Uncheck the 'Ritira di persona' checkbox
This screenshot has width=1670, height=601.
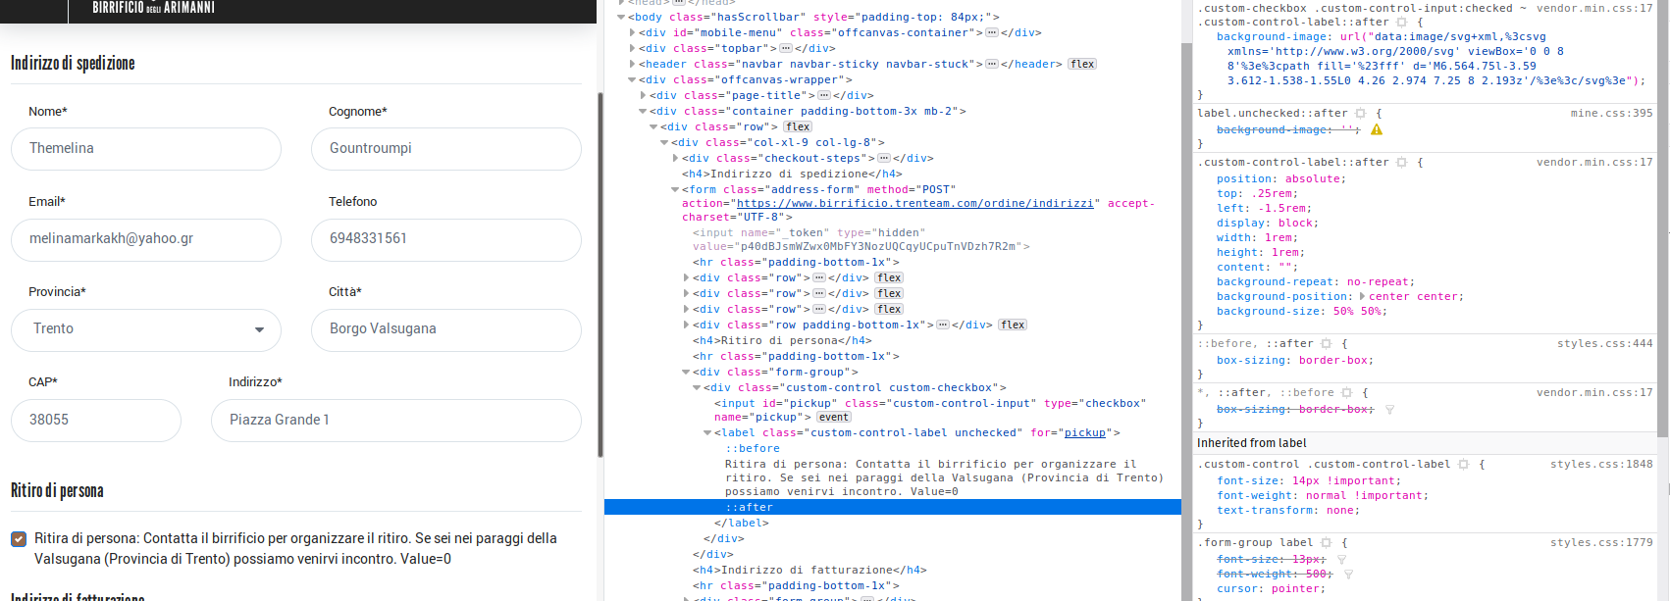(x=19, y=539)
